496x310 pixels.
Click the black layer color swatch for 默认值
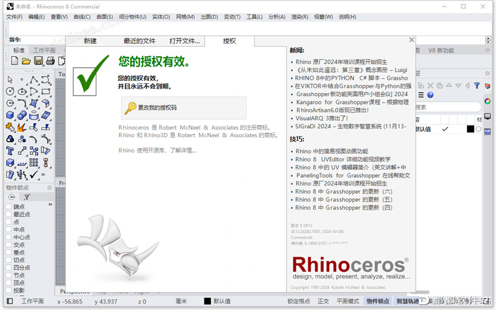(471, 129)
